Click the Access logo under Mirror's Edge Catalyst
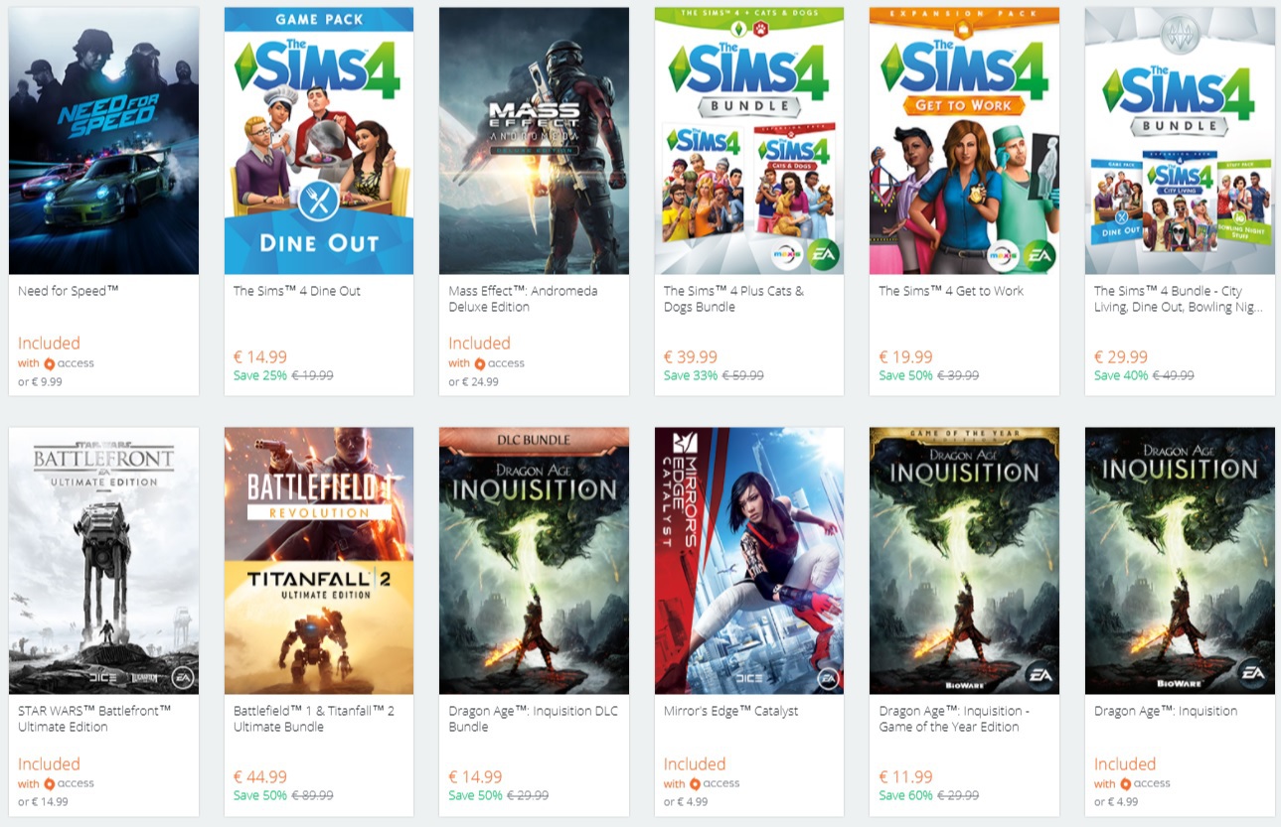The height and width of the screenshot is (827, 1281). (715, 783)
